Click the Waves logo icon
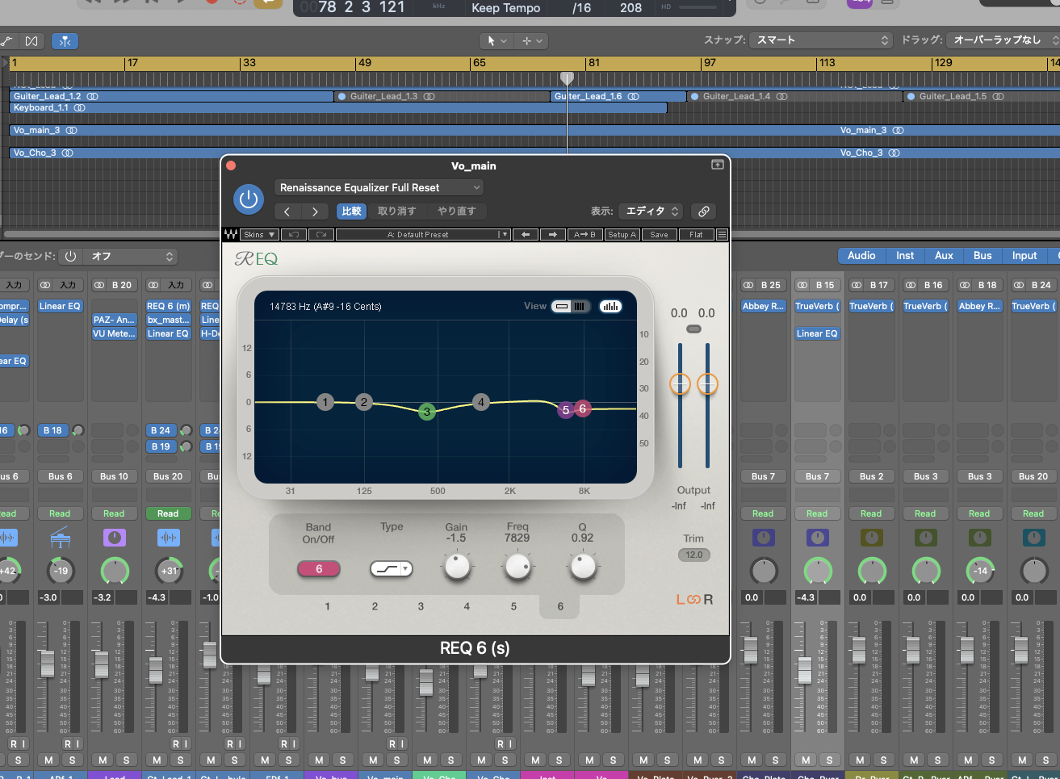 point(231,234)
